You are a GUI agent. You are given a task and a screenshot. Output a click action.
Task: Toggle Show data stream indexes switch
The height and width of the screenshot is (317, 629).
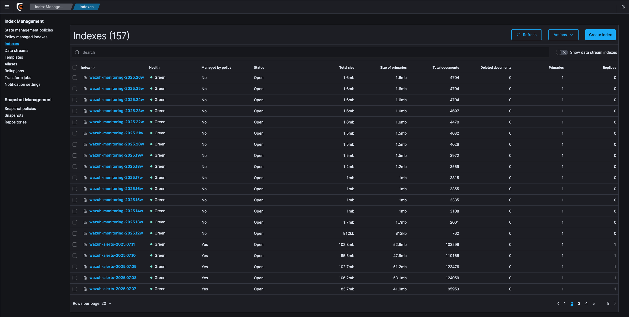tap(561, 52)
